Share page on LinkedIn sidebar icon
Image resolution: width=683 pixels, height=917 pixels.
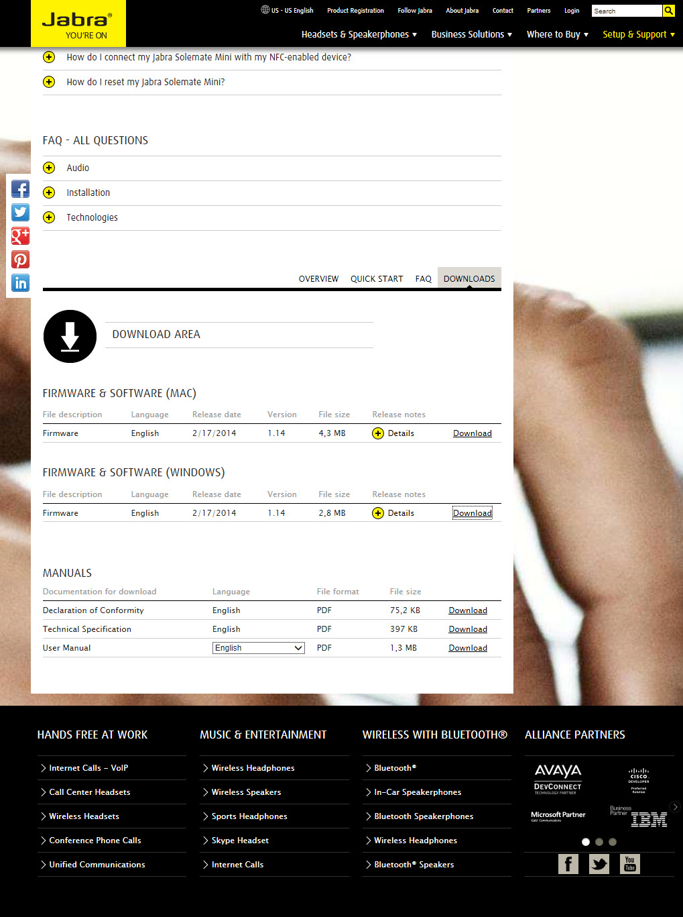tap(20, 283)
